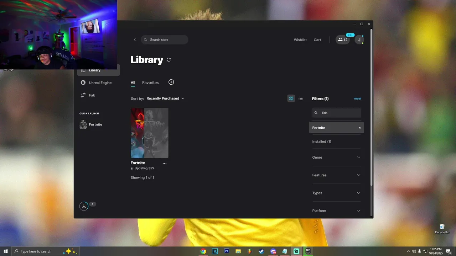Viewport: 456px width, 256px height.
Task: Add a new collection with plus icon
Action: pos(171,82)
